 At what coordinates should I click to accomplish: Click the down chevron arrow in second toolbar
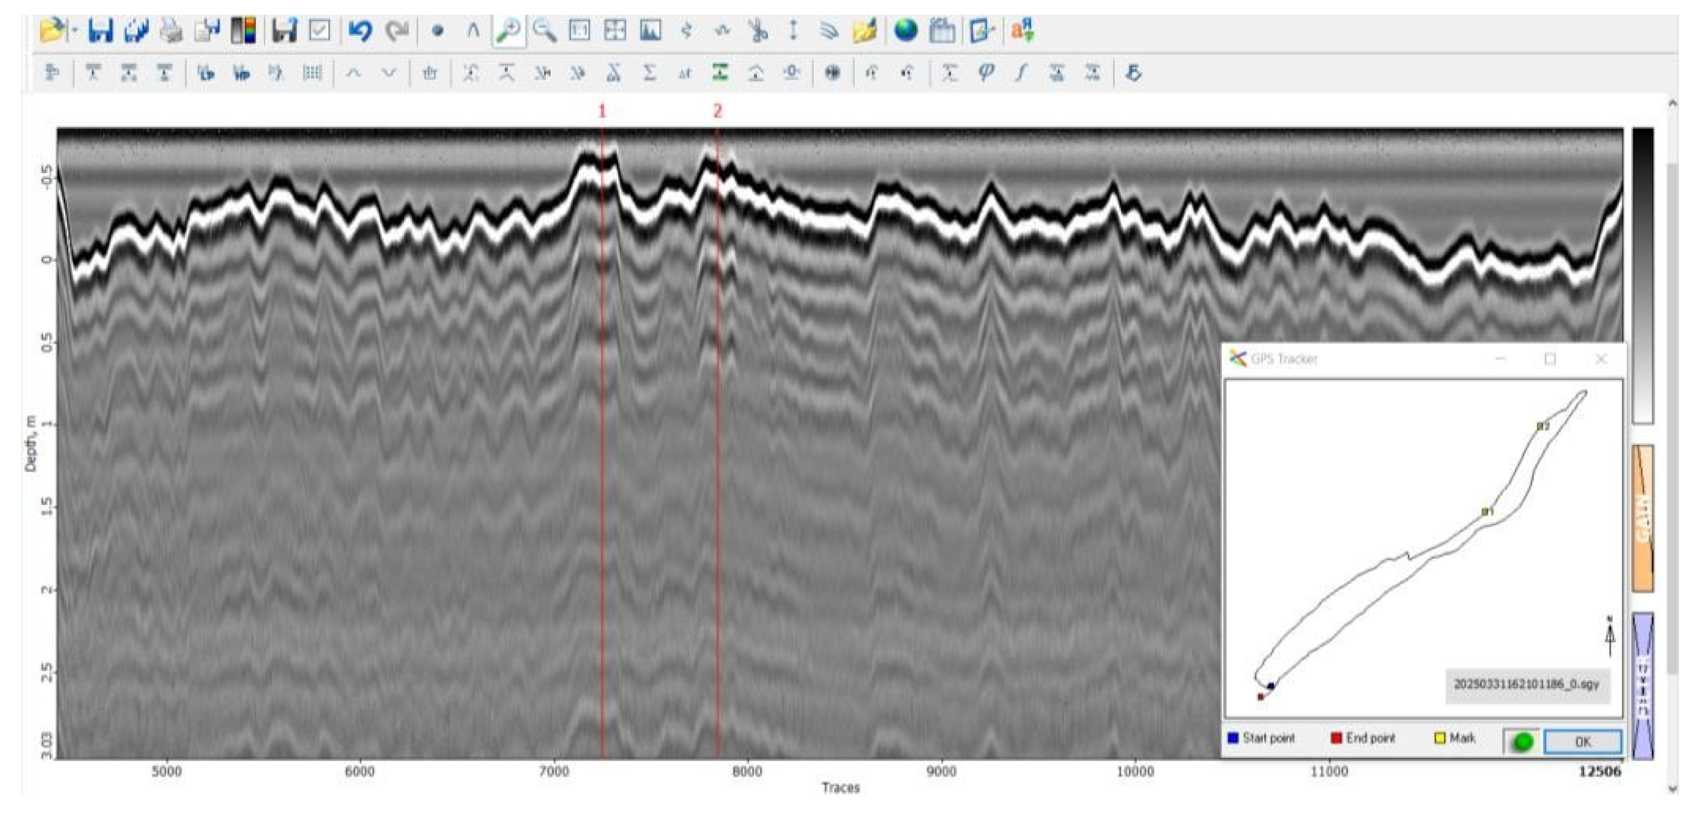point(389,72)
